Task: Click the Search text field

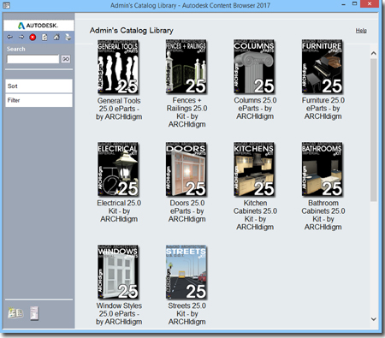Action: point(33,59)
